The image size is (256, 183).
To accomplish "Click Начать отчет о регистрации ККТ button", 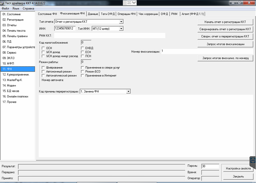I will [225, 22].
